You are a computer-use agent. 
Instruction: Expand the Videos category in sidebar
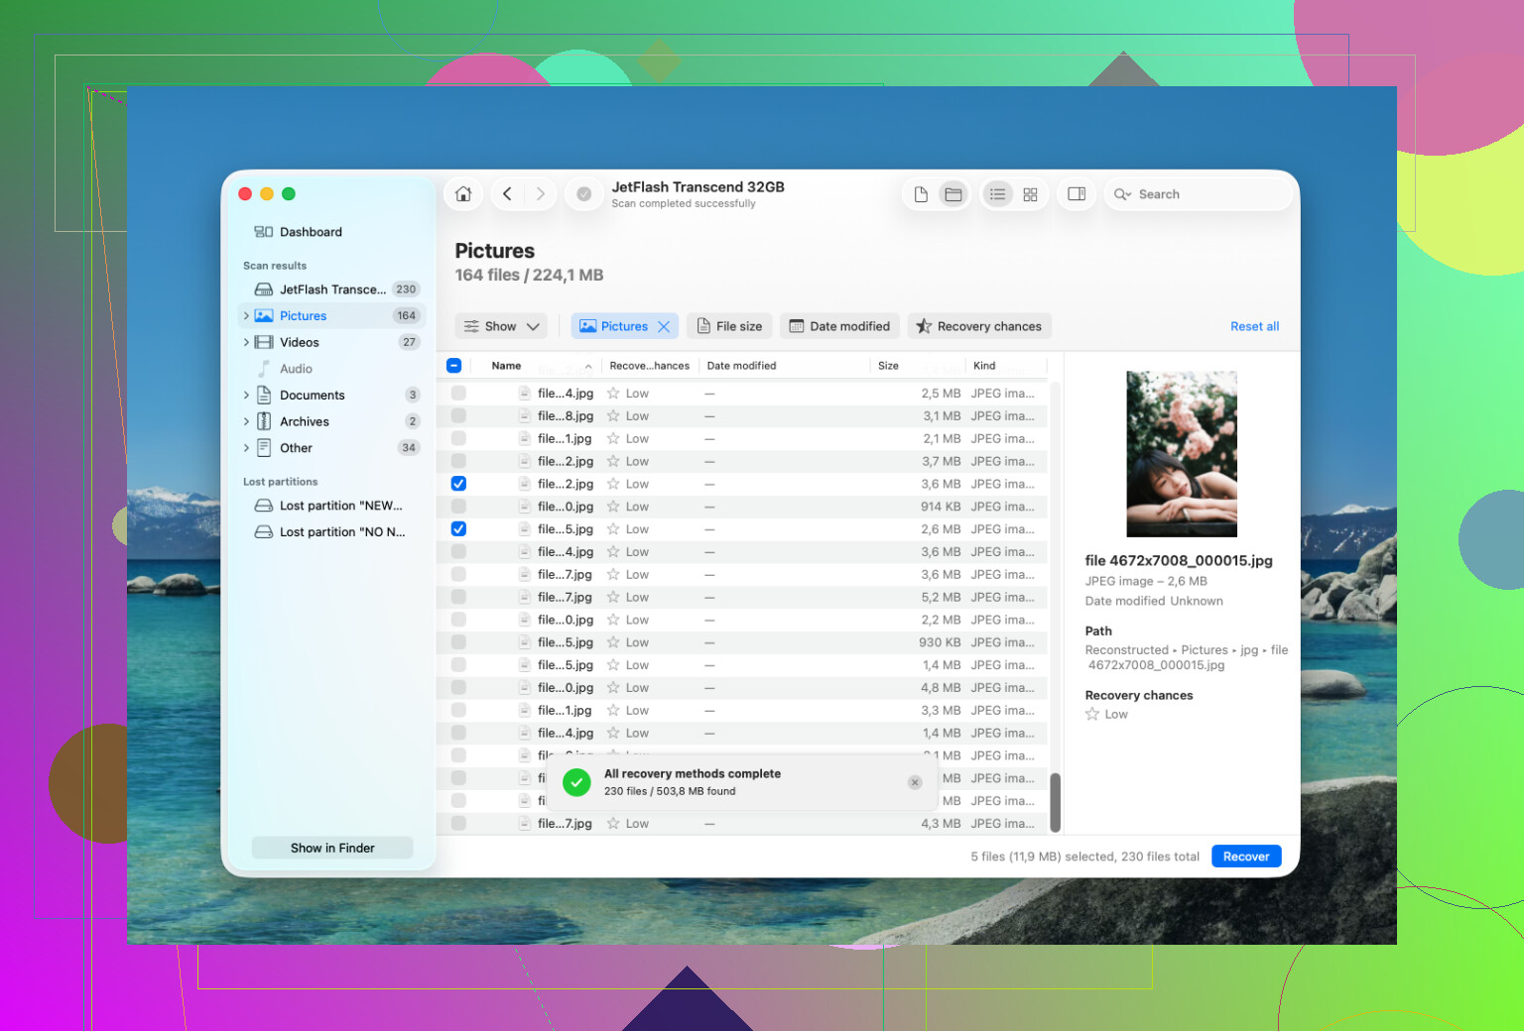click(x=246, y=342)
